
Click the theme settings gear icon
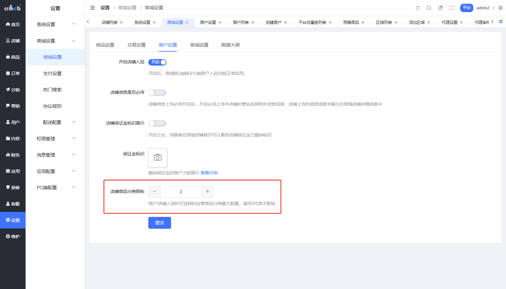500,8
